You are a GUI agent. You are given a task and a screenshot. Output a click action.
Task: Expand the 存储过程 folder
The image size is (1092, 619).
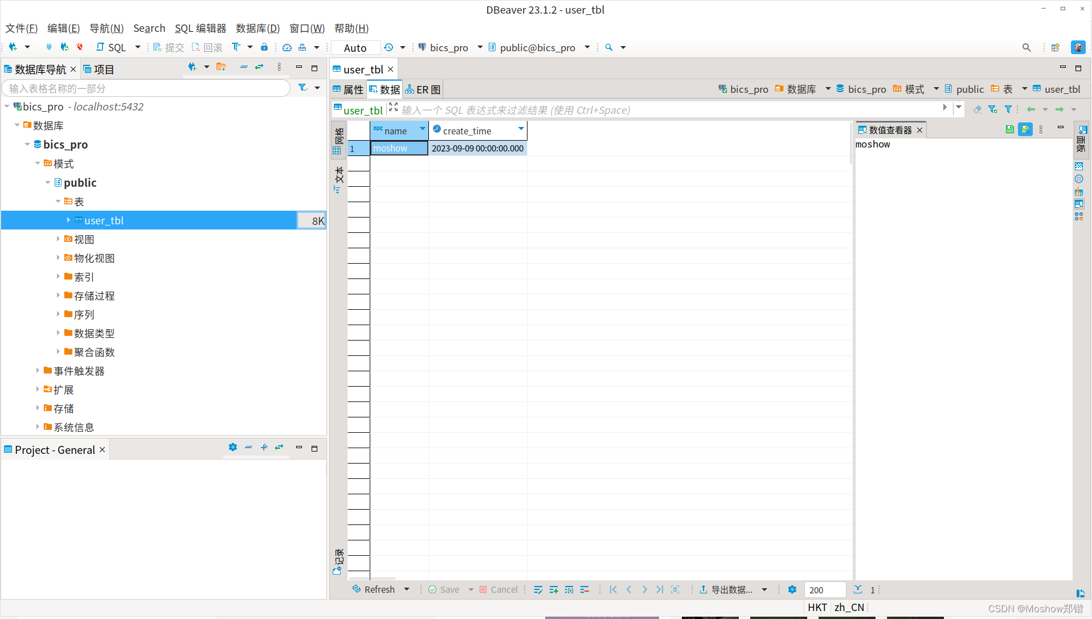58,295
